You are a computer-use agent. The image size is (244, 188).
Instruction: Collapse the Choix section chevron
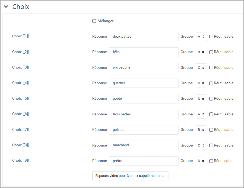pyautogui.click(x=6, y=7)
